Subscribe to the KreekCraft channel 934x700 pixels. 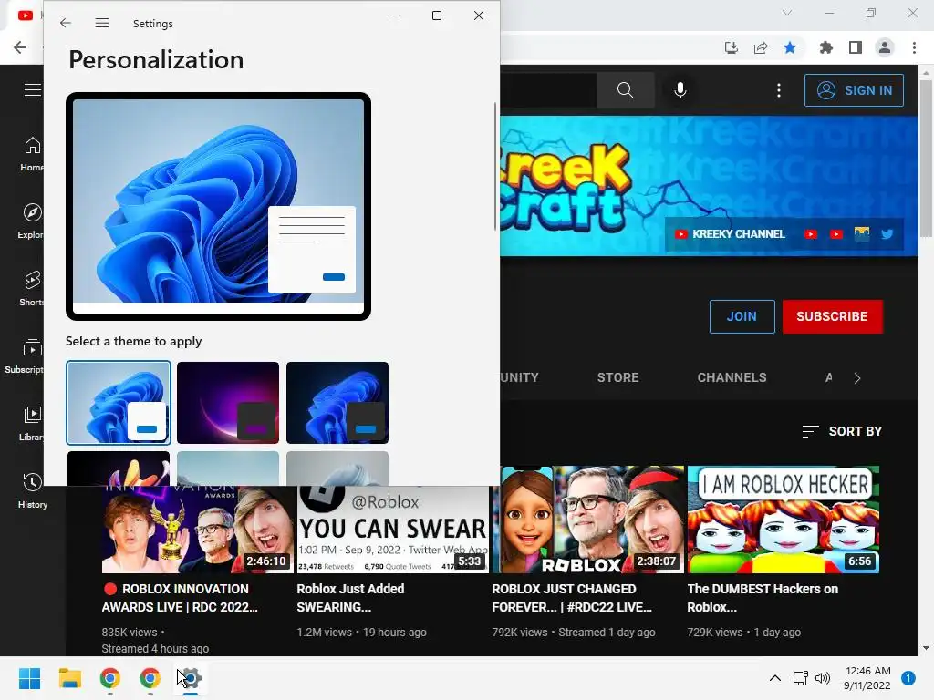pos(832,316)
